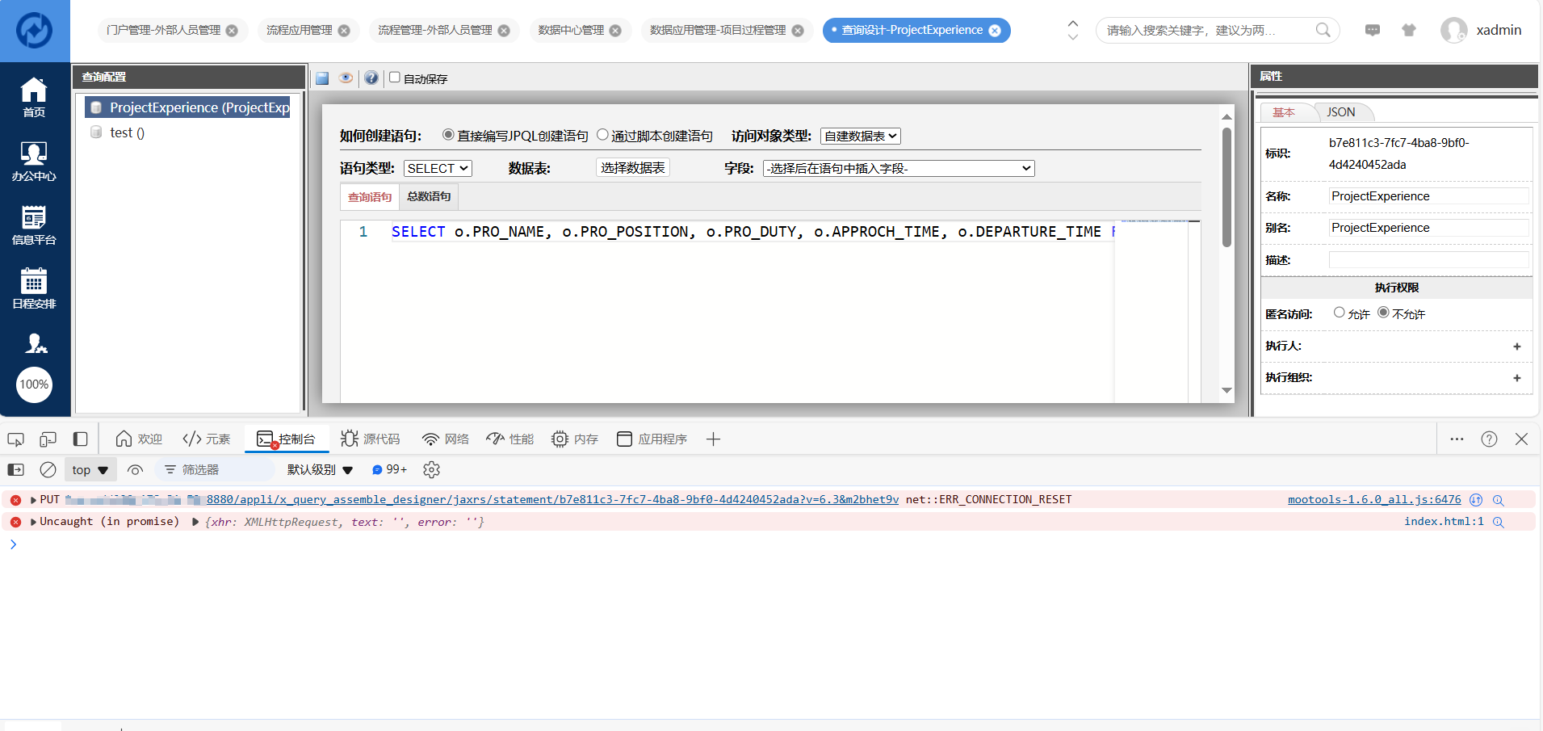Select ProjectExperience in the query list
Image resolution: width=1543 pixels, height=731 pixels.
(187, 107)
